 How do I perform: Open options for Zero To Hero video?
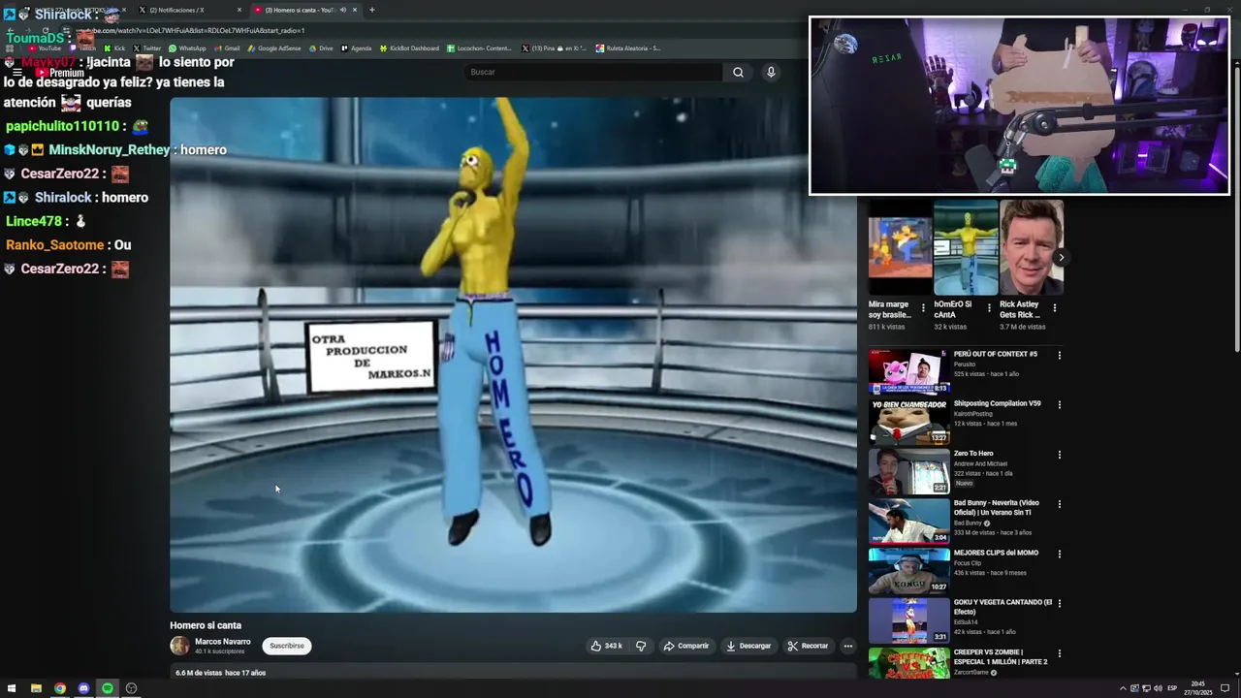click(x=1059, y=455)
